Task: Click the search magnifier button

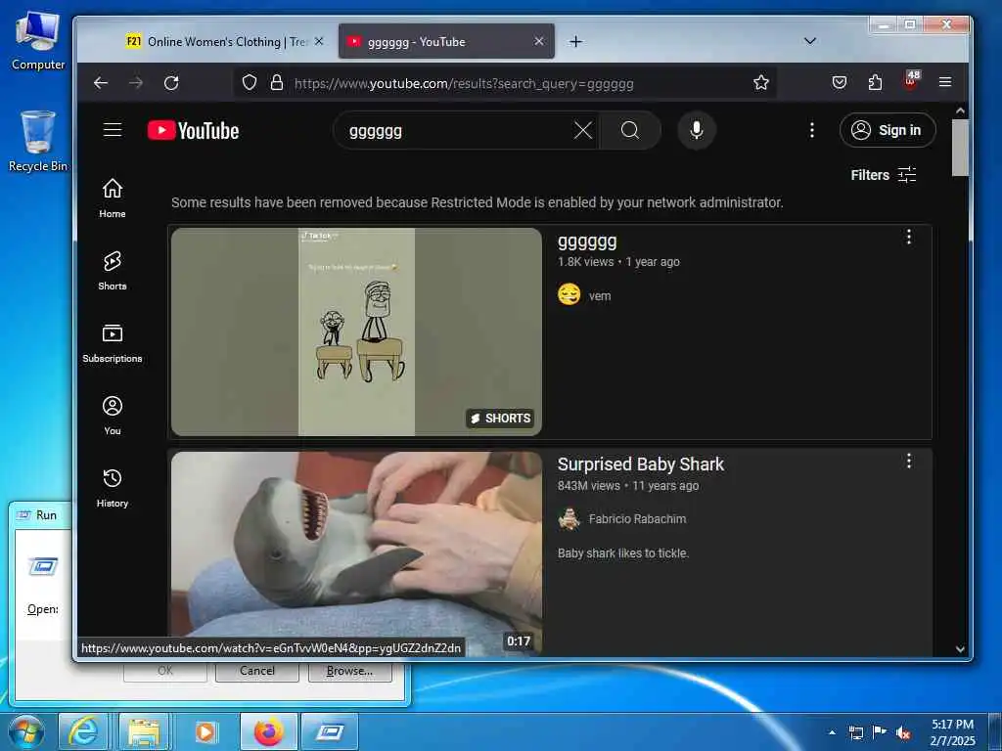Action: pos(630,130)
